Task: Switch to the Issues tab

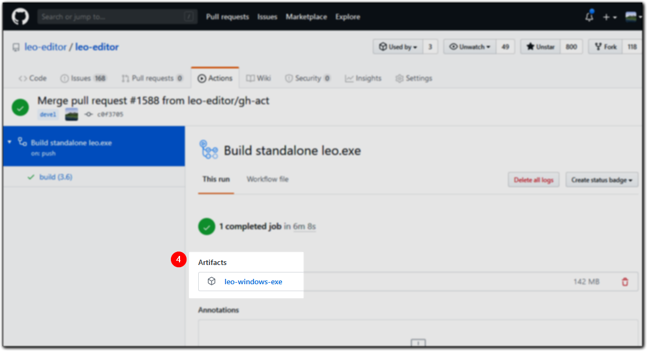Action: (x=83, y=78)
